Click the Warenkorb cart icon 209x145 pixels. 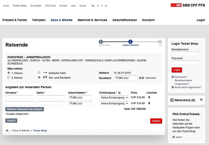point(172,100)
